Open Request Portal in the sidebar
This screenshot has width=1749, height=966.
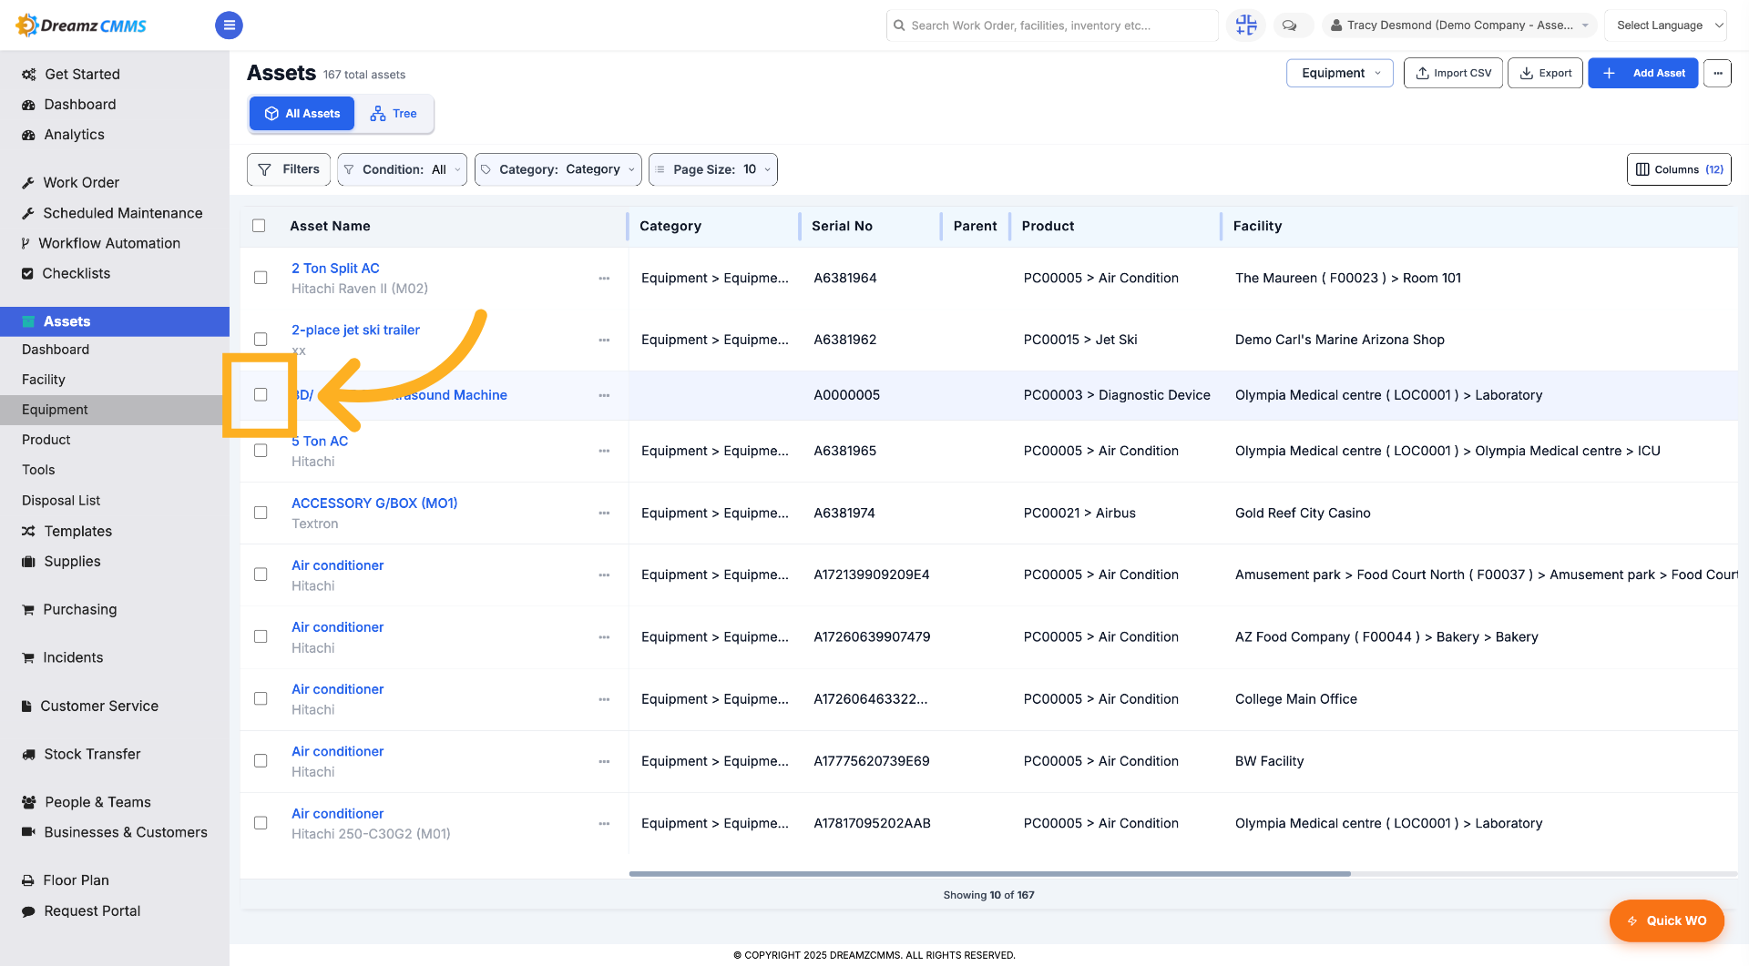tap(92, 910)
